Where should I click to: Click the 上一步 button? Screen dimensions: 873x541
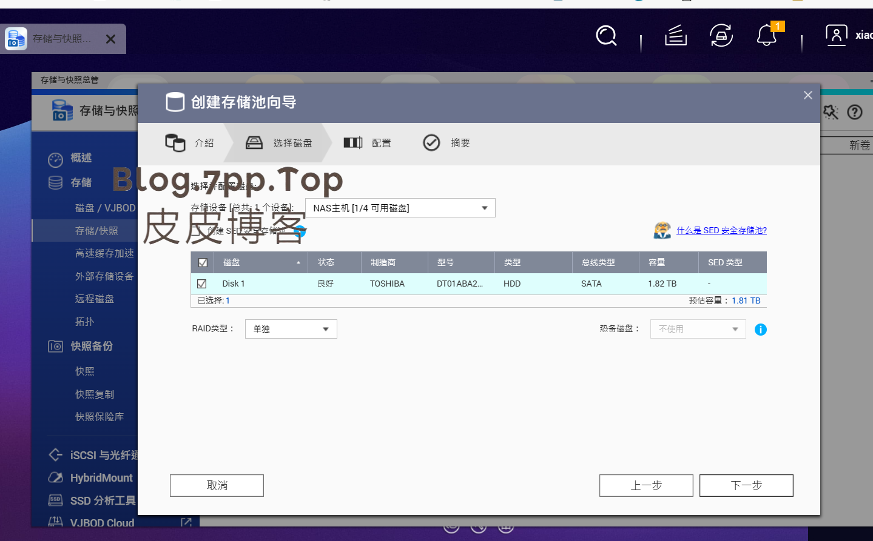(646, 485)
